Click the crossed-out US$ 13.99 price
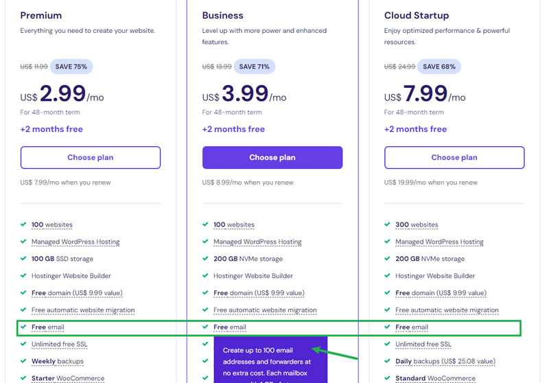 [217, 67]
